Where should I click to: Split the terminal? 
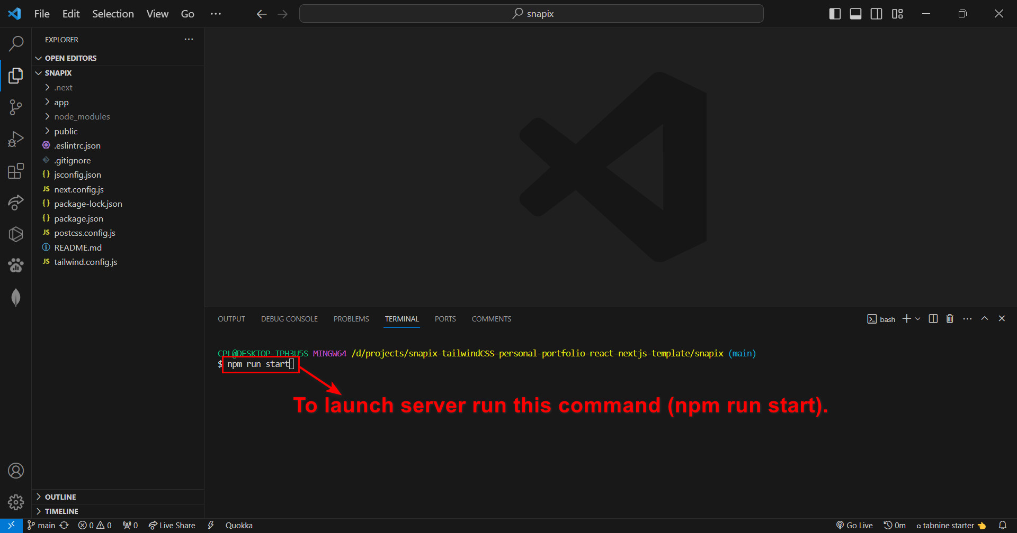point(933,318)
